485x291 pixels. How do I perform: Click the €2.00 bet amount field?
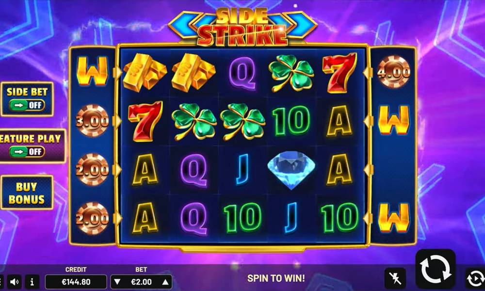coord(141,282)
